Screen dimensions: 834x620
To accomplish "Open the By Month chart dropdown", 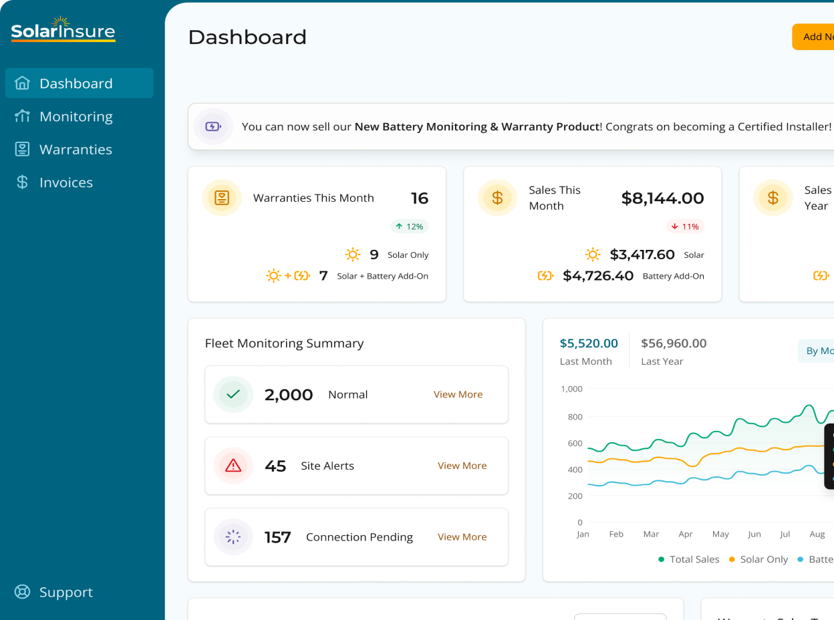I will tap(818, 351).
